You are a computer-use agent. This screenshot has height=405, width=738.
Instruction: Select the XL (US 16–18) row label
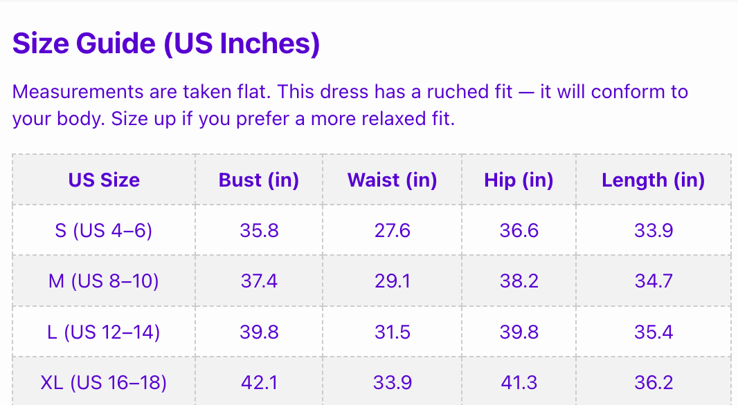[104, 382]
